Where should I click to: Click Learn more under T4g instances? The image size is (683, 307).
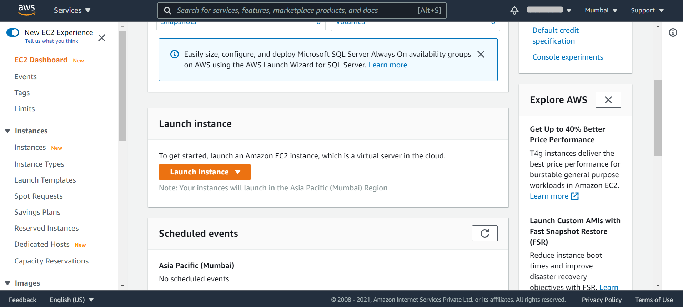click(549, 196)
